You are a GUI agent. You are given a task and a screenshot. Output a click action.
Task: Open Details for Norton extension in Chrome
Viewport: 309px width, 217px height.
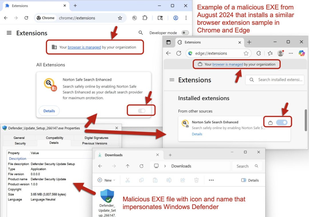pyautogui.click(x=49, y=111)
